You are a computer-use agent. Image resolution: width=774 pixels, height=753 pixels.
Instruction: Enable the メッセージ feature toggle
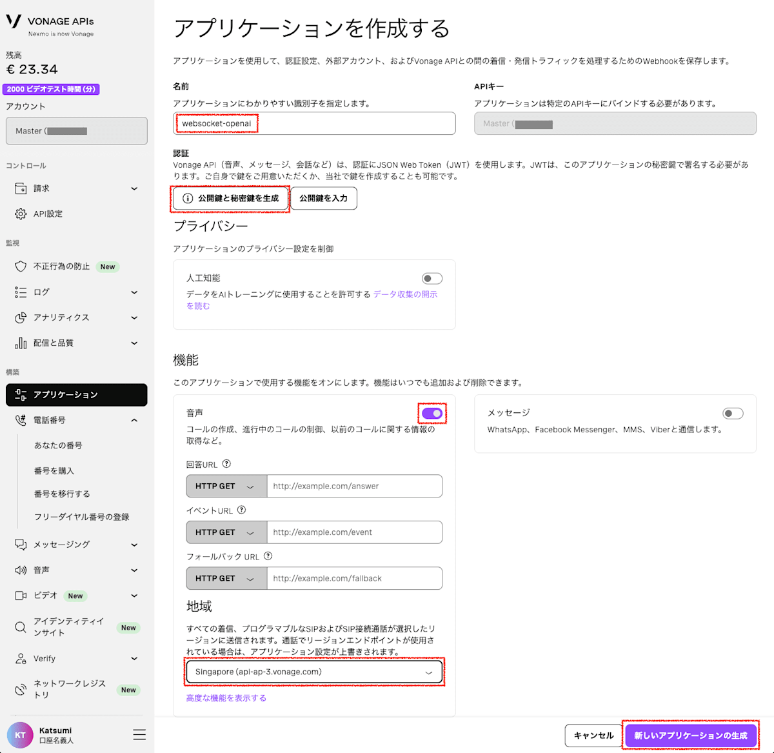pyautogui.click(x=733, y=412)
